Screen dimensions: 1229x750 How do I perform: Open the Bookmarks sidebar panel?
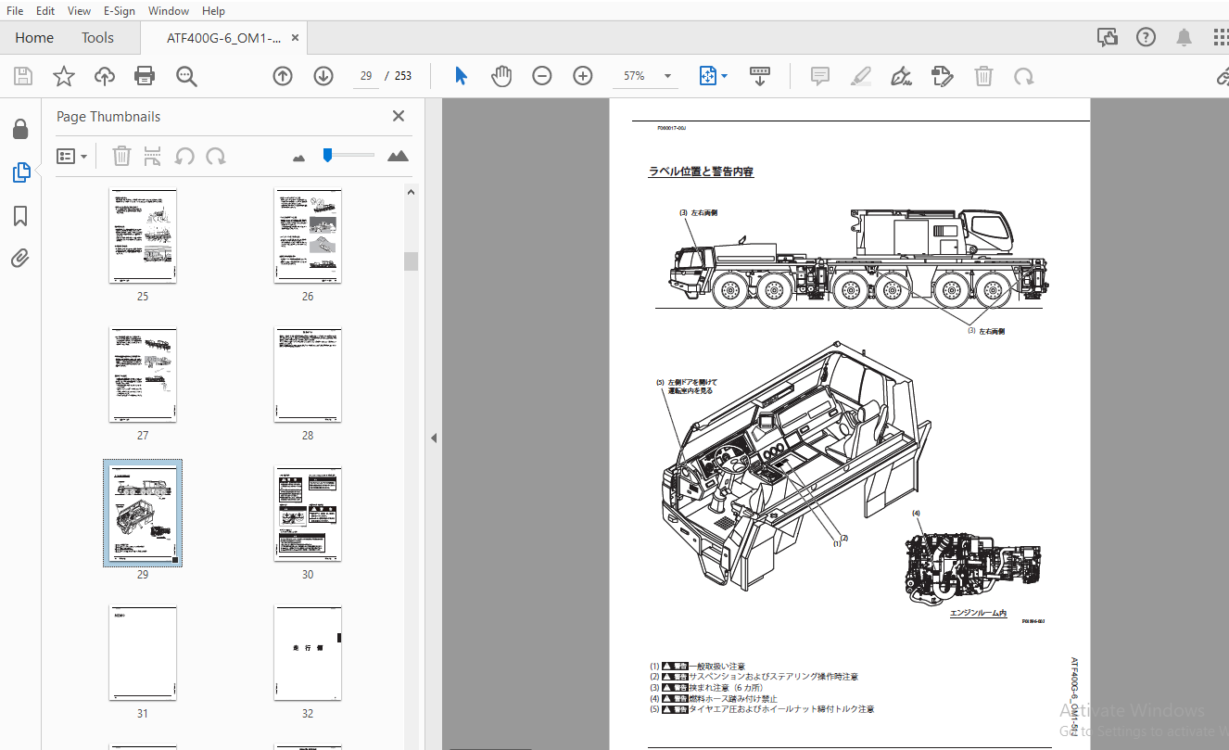(x=20, y=216)
